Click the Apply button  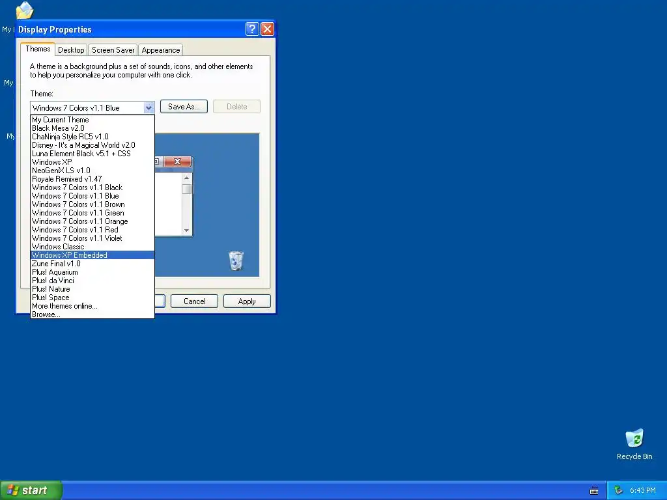(247, 301)
